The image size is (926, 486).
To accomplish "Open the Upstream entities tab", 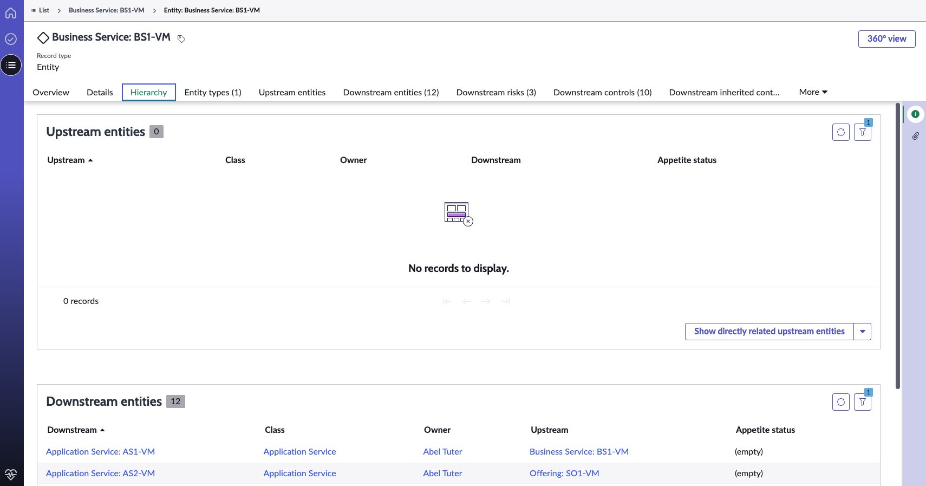I will click(x=292, y=93).
